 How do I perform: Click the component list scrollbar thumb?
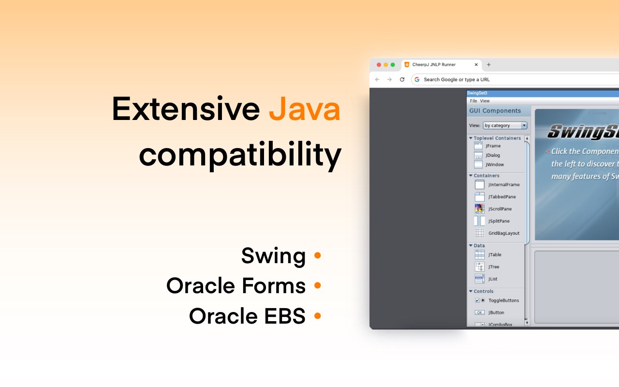point(527,193)
